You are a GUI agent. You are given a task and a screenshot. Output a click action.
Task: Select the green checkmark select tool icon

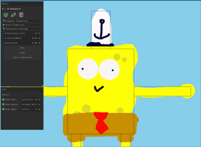(x=5, y=15)
